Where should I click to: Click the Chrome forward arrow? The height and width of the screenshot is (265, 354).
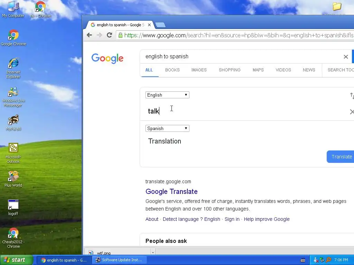99,35
